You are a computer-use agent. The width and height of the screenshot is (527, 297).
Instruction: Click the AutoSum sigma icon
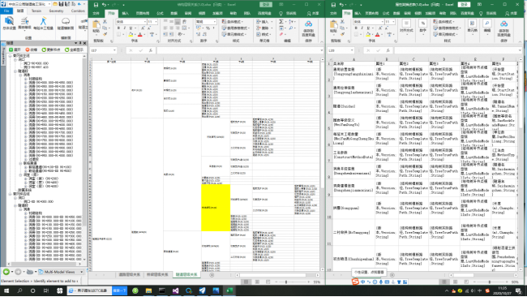281,22
